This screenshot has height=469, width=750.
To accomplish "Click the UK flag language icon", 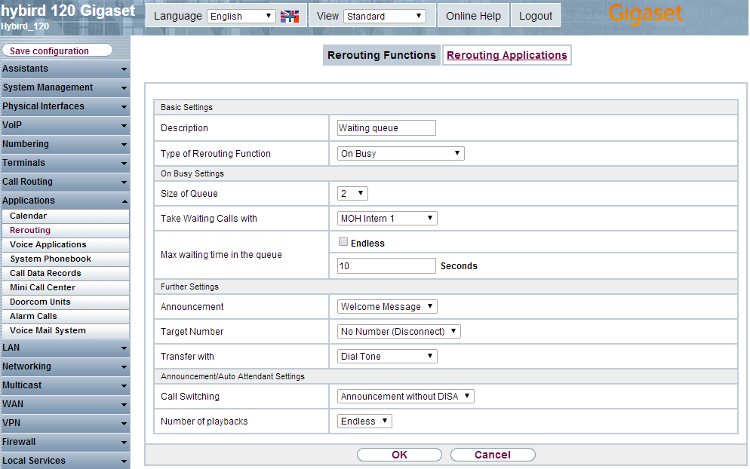I will [290, 17].
